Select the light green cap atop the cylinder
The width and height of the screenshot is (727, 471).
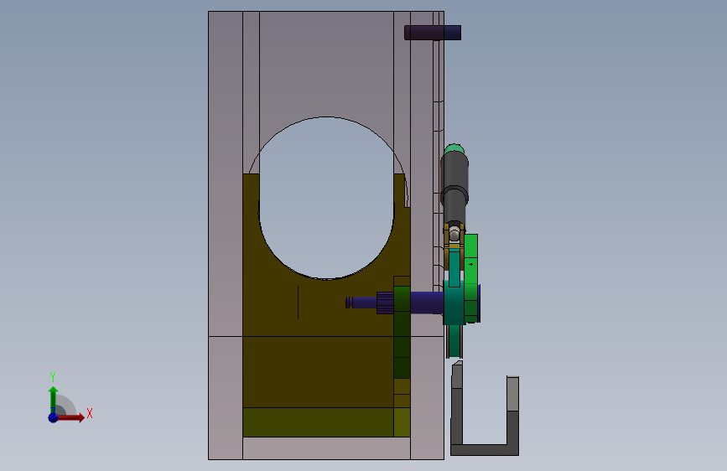point(454,149)
